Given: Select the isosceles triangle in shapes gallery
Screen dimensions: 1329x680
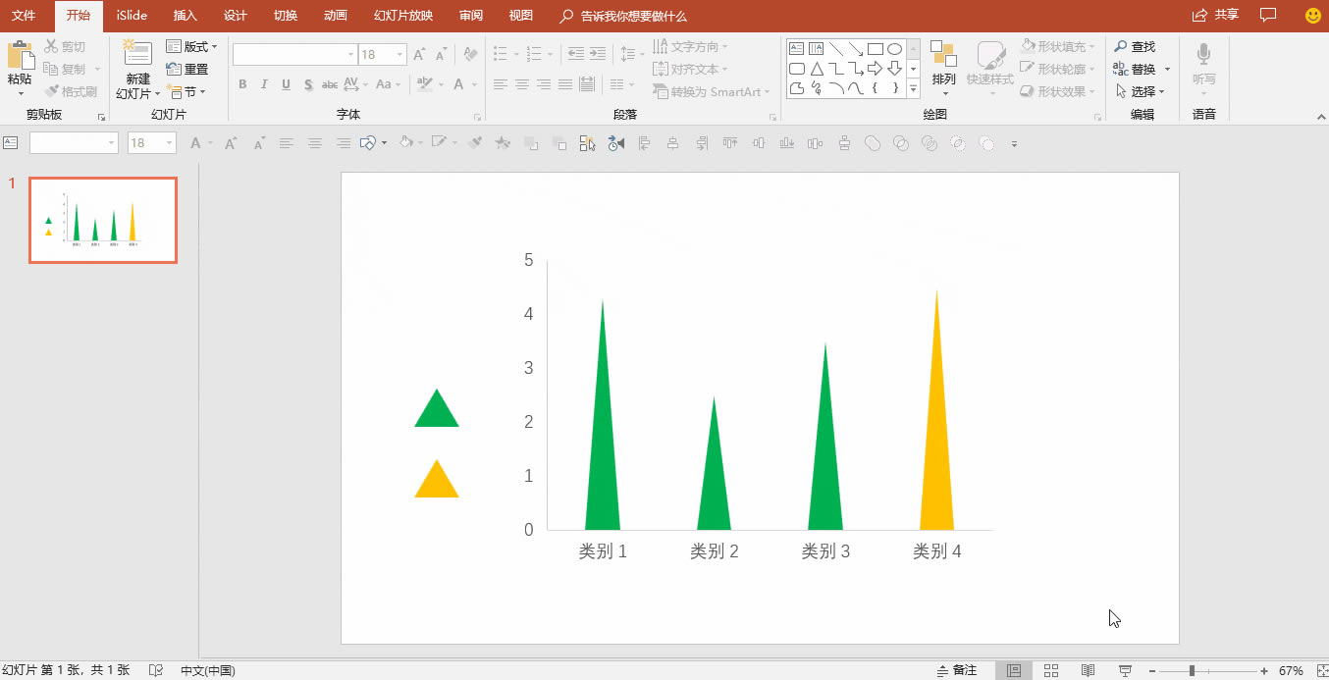Looking at the screenshot, I should pos(817,69).
